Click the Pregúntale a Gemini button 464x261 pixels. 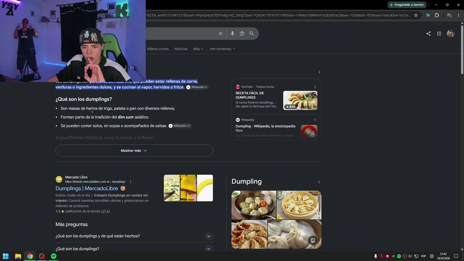[407, 5]
